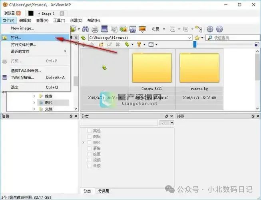The image size is (261, 200).
Task: Check the 视频 category checkbox
Action: [90, 160]
